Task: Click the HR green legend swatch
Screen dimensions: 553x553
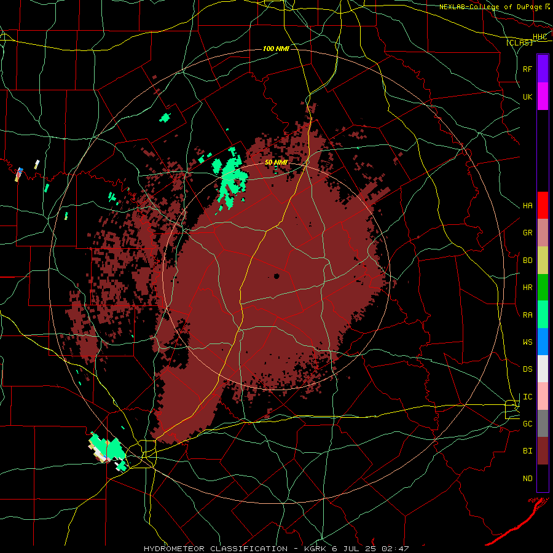Action: pyautogui.click(x=543, y=288)
